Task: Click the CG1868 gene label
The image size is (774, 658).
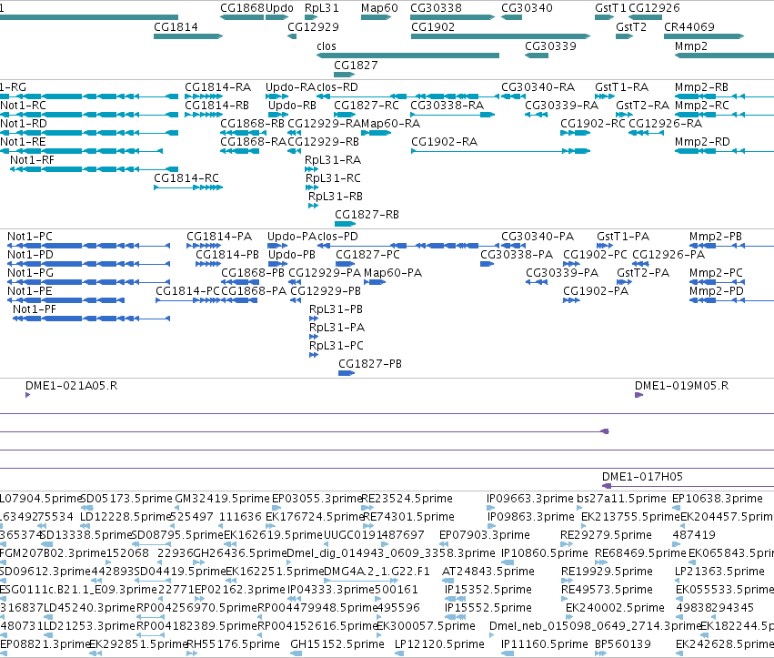Action: [x=242, y=8]
